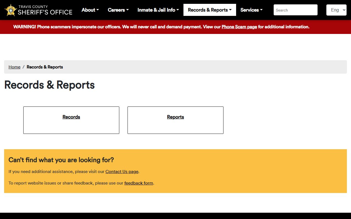This screenshot has height=219, width=351.
Task: Open the Reports card link
Action: [x=175, y=117]
